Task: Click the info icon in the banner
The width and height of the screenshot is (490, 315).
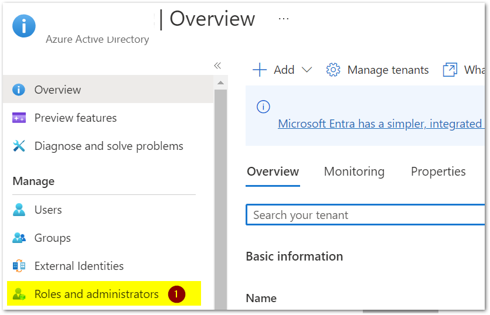Action: tap(263, 107)
